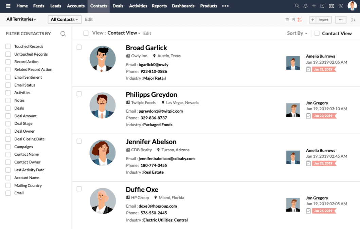Click Owly Inc. company building icon
Image resolution: width=360 pixels, height=229 pixels.
[x=128, y=56]
